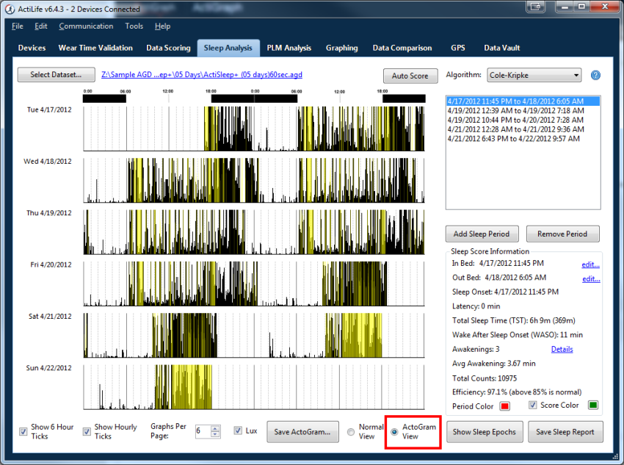
Task: Open the awakenings Details link
Action: pos(562,349)
